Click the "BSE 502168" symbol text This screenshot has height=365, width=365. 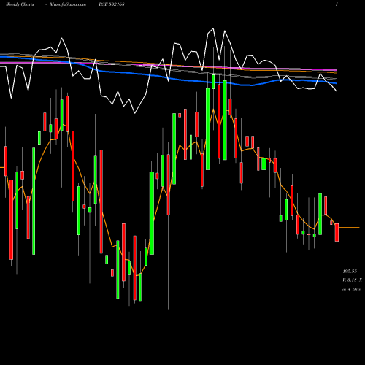pos(112,4)
